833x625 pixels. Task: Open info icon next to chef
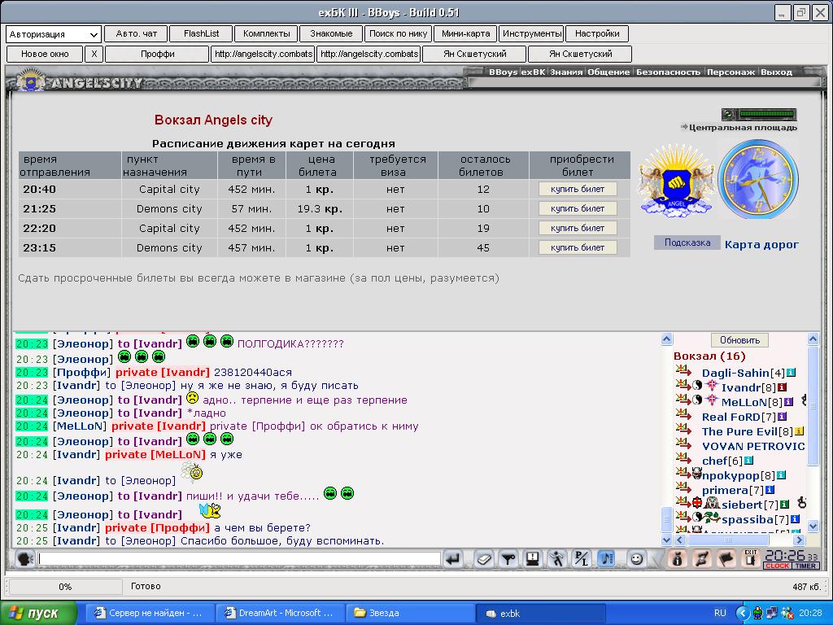tap(748, 461)
